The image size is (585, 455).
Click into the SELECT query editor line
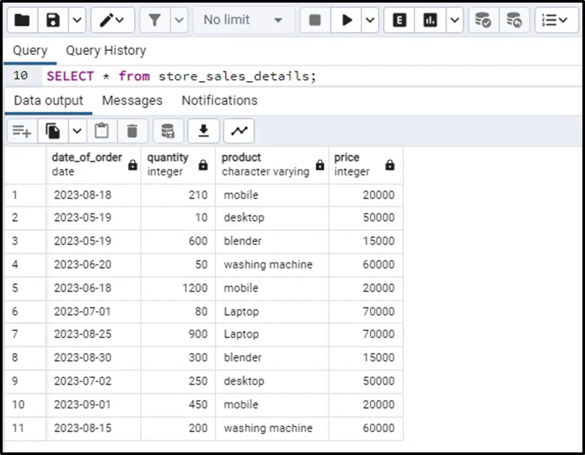click(182, 76)
